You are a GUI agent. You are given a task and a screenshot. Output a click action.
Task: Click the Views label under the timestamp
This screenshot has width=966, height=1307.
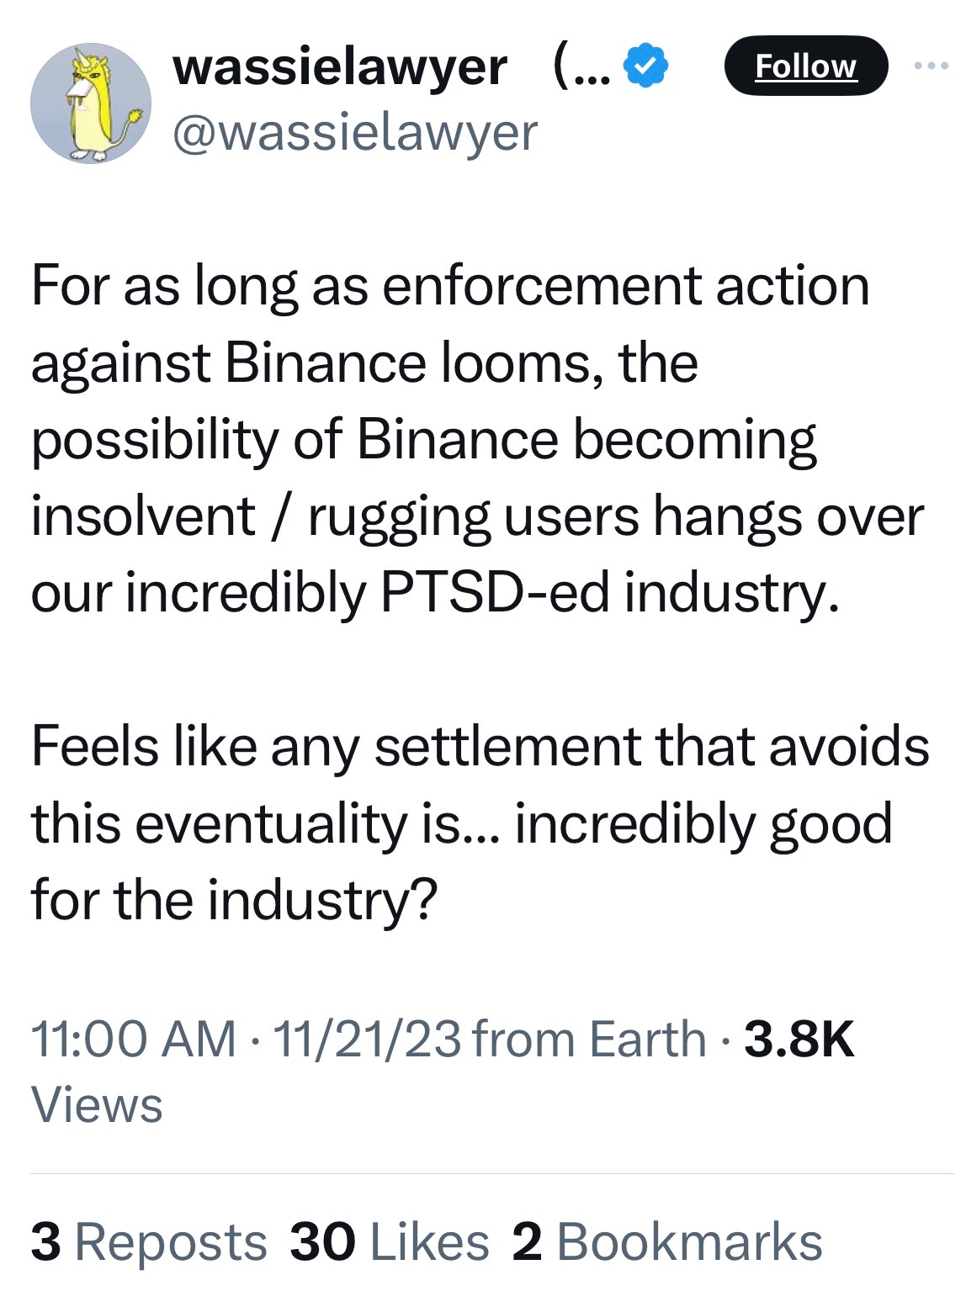tap(97, 1104)
